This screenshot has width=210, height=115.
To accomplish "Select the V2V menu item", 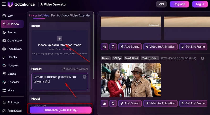I will (10, 16).
